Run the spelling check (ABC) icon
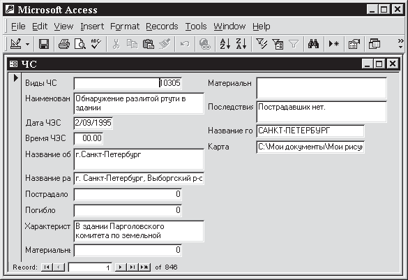The height and width of the screenshot is (280, 408). point(96,44)
